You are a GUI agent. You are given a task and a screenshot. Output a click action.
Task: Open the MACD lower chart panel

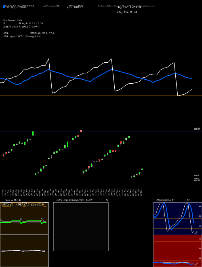coord(24,251)
